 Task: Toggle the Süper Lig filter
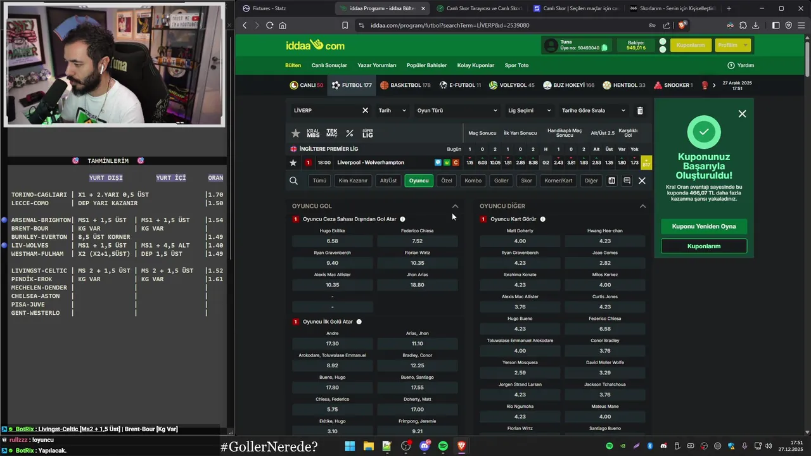[x=367, y=134]
